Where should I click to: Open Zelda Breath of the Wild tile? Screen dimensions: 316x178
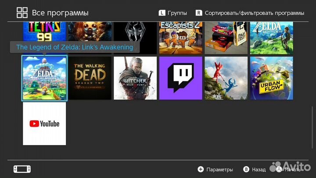click(272, 38)
